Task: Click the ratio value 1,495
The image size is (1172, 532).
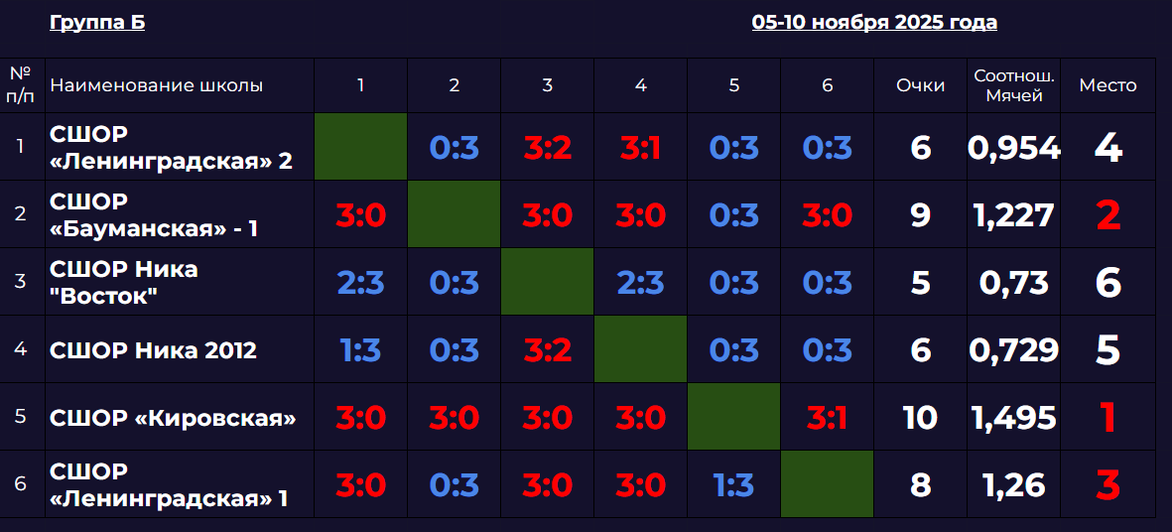Action: 1013,418
